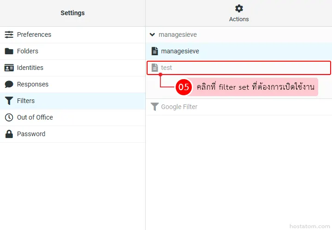Click the managesieve filter set file icon
This screenshot has height=230, width=332.
155,51
